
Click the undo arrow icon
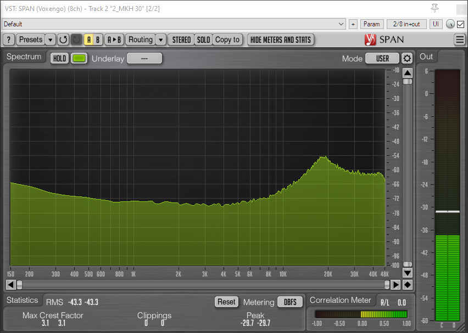tap(63, 39)
